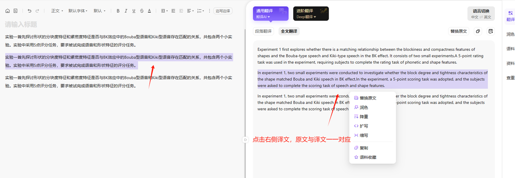Click the underline U icon

point(134,11)
